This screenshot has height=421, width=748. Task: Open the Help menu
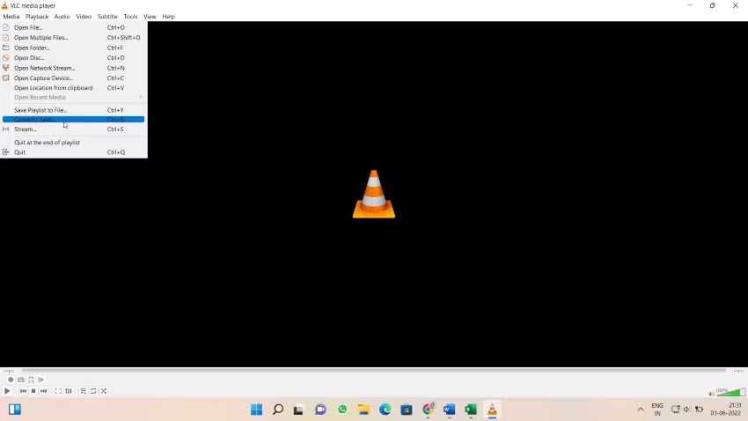[x=168, y=16]
